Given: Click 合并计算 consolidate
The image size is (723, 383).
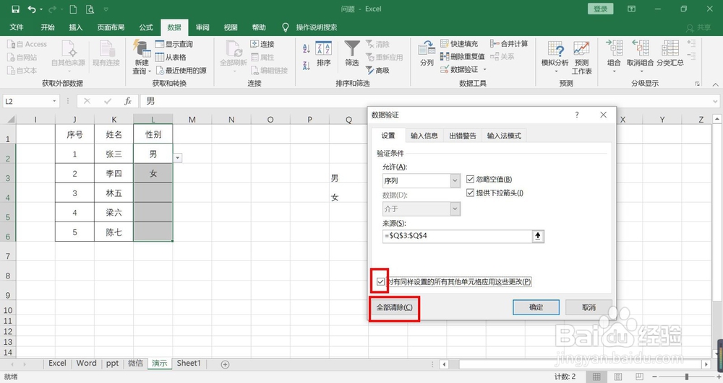Looking at the screenshot, I should tap(509, 44).
